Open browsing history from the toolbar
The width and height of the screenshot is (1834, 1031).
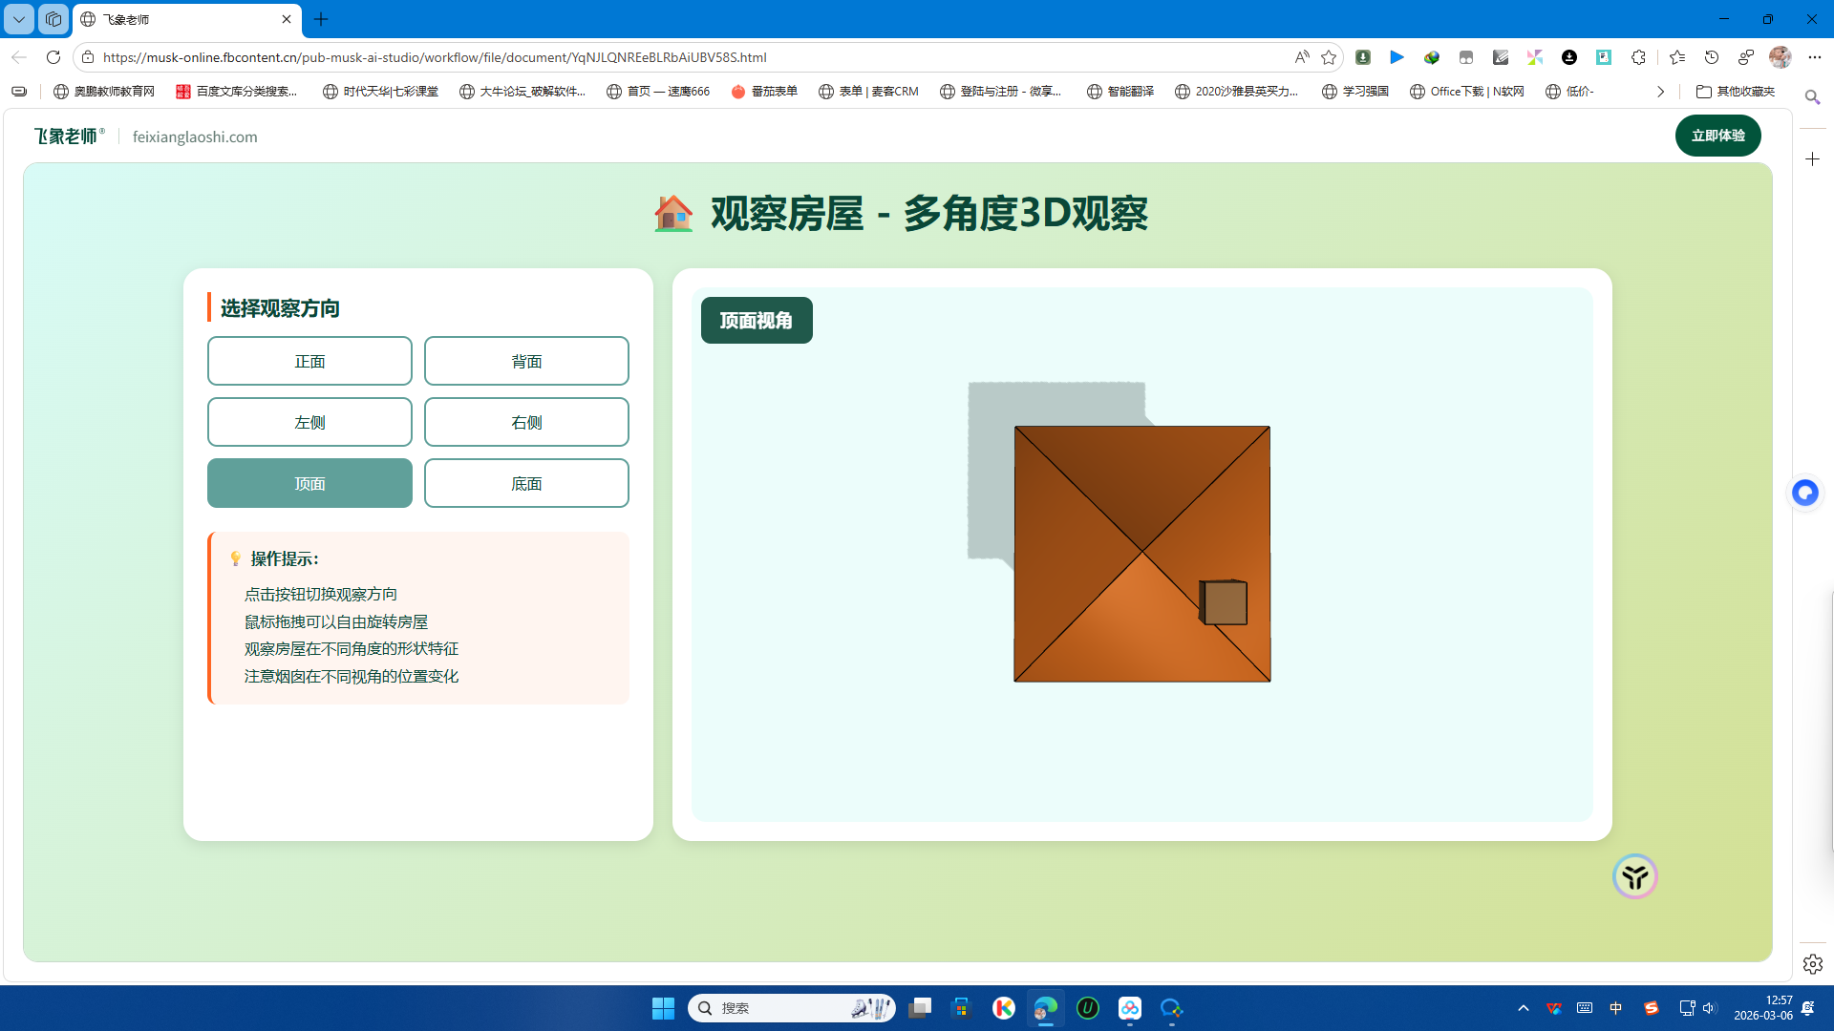click(1711, 57)
